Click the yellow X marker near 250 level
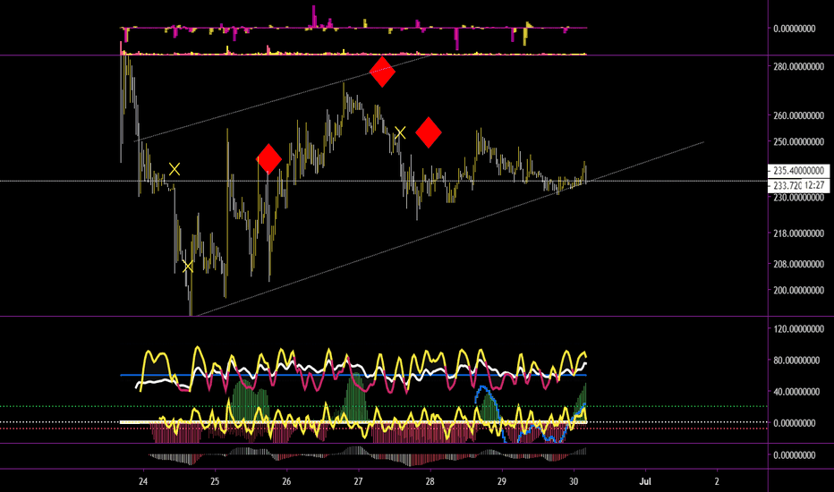 pyautogui.click(x=400, y=133)
